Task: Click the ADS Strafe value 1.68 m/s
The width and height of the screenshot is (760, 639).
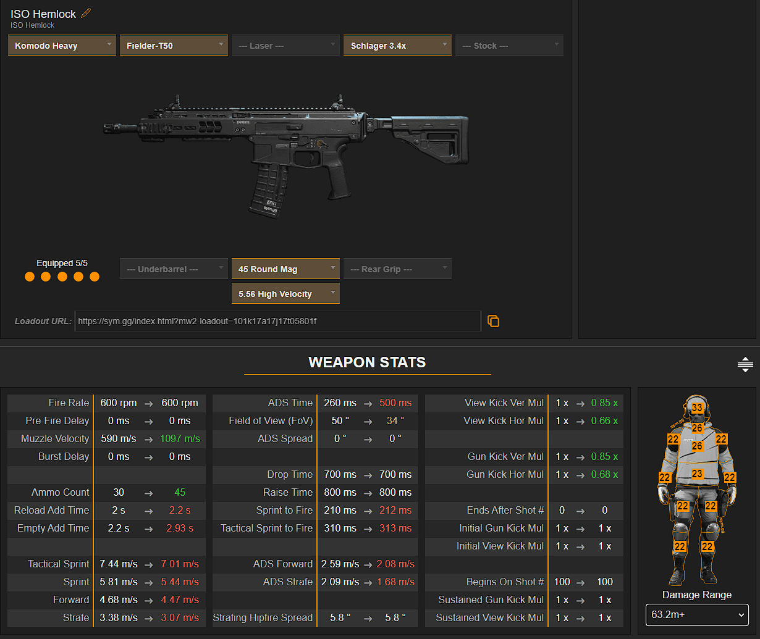Action: click(x=395, y=582)
